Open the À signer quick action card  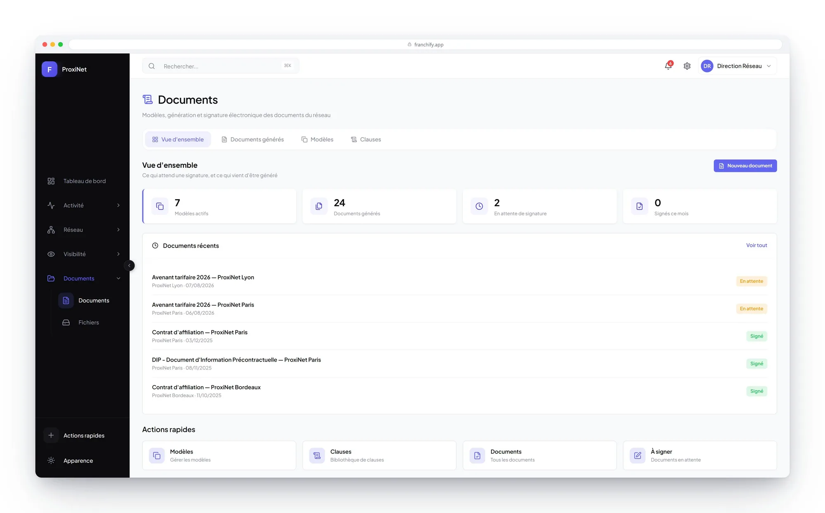700,456
